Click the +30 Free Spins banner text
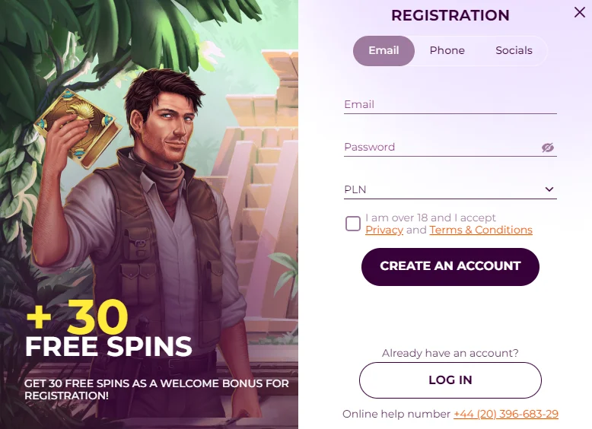Viewport: 592px width, 429px height. [x=108, y=331]
